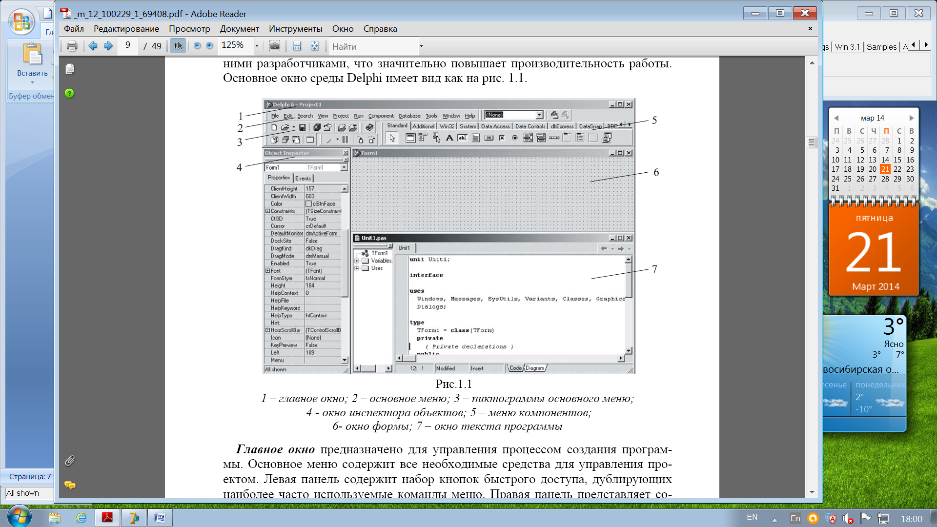
Task: Click the мар 14 month label
Action: point(873,118)
